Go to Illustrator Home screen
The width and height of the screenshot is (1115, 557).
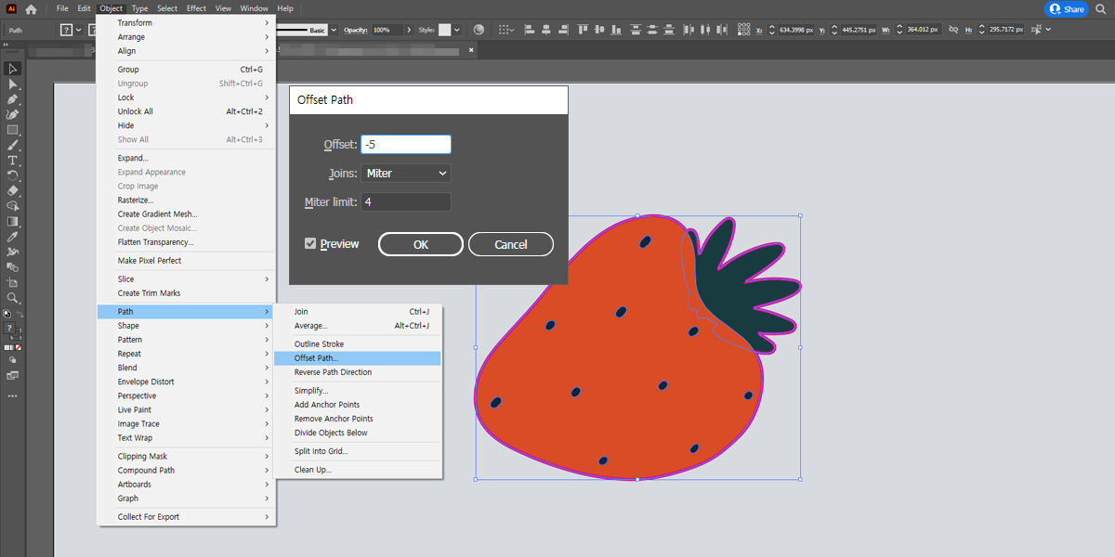pyautogui.click(x=31, y=8)
